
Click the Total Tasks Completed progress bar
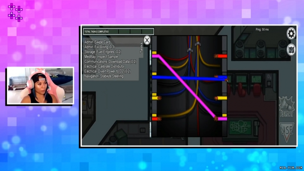tap(119, 32)
